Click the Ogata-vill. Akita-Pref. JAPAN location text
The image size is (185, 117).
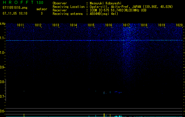coord(131,7)
